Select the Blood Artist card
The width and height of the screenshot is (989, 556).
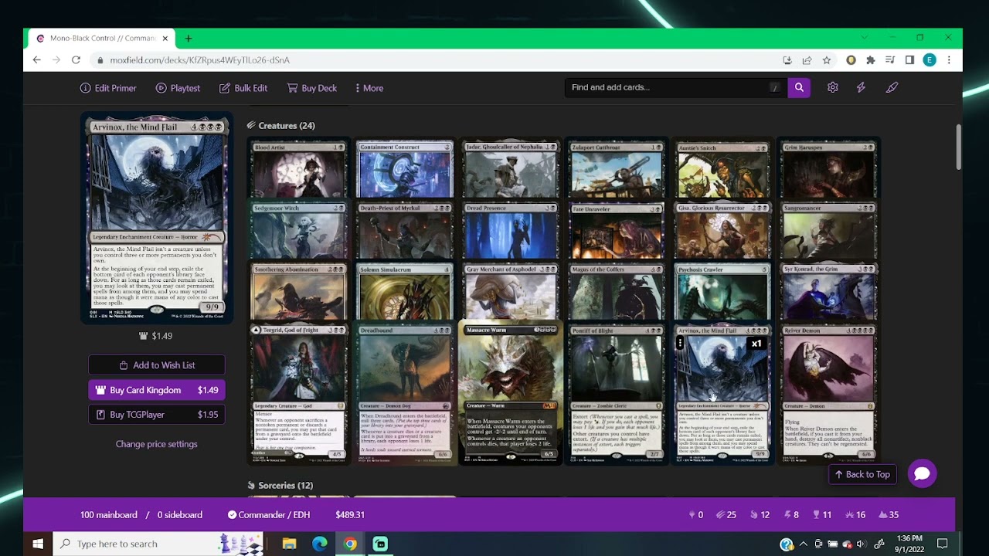pyautogui.click(x=299, y=170)
